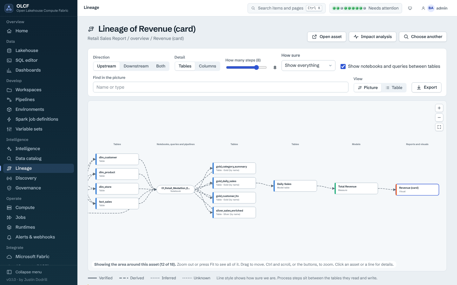Screen dimensions: 457x285
Task: Open Needs attention status indicator
Action: click(x=366, y=8)
